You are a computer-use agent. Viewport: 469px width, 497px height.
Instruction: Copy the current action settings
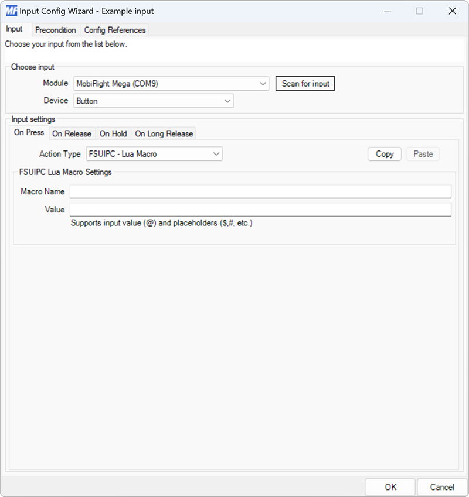(384, 153)
